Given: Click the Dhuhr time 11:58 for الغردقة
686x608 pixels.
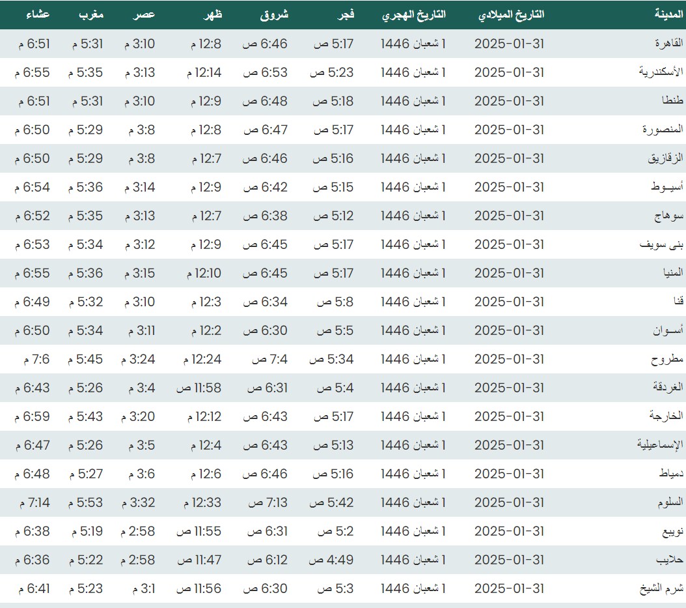Looking at the screenshot, I should coord(199,388).
